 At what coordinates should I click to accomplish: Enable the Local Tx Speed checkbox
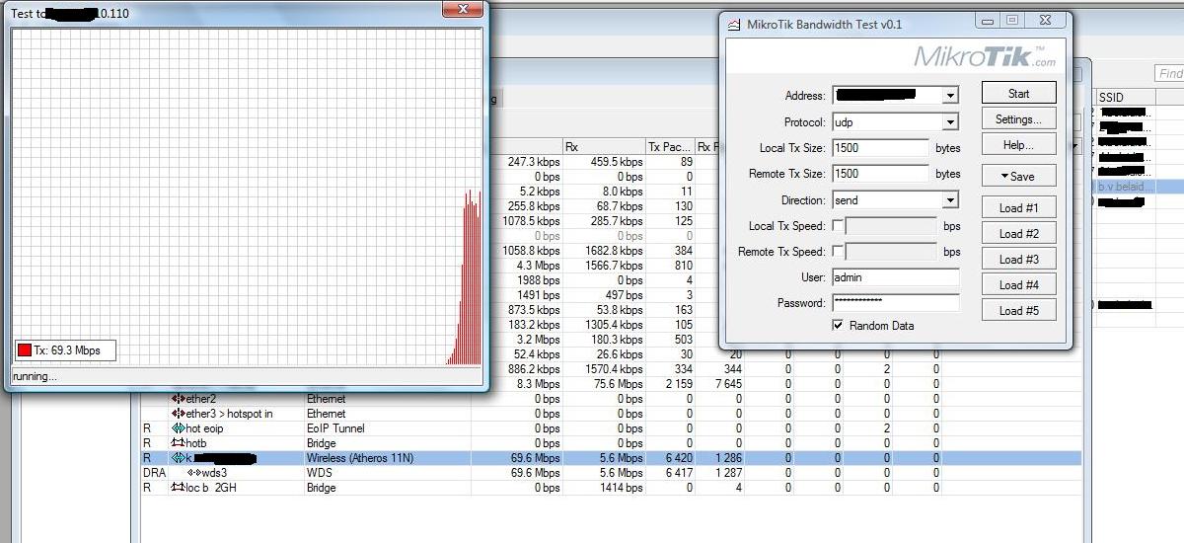point(838,226)
